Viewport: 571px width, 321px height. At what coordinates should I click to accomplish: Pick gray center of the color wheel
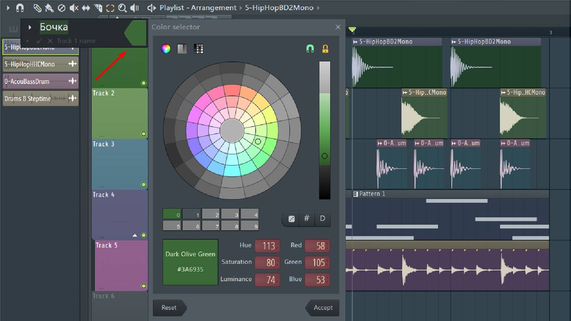(x=232, y=130)
